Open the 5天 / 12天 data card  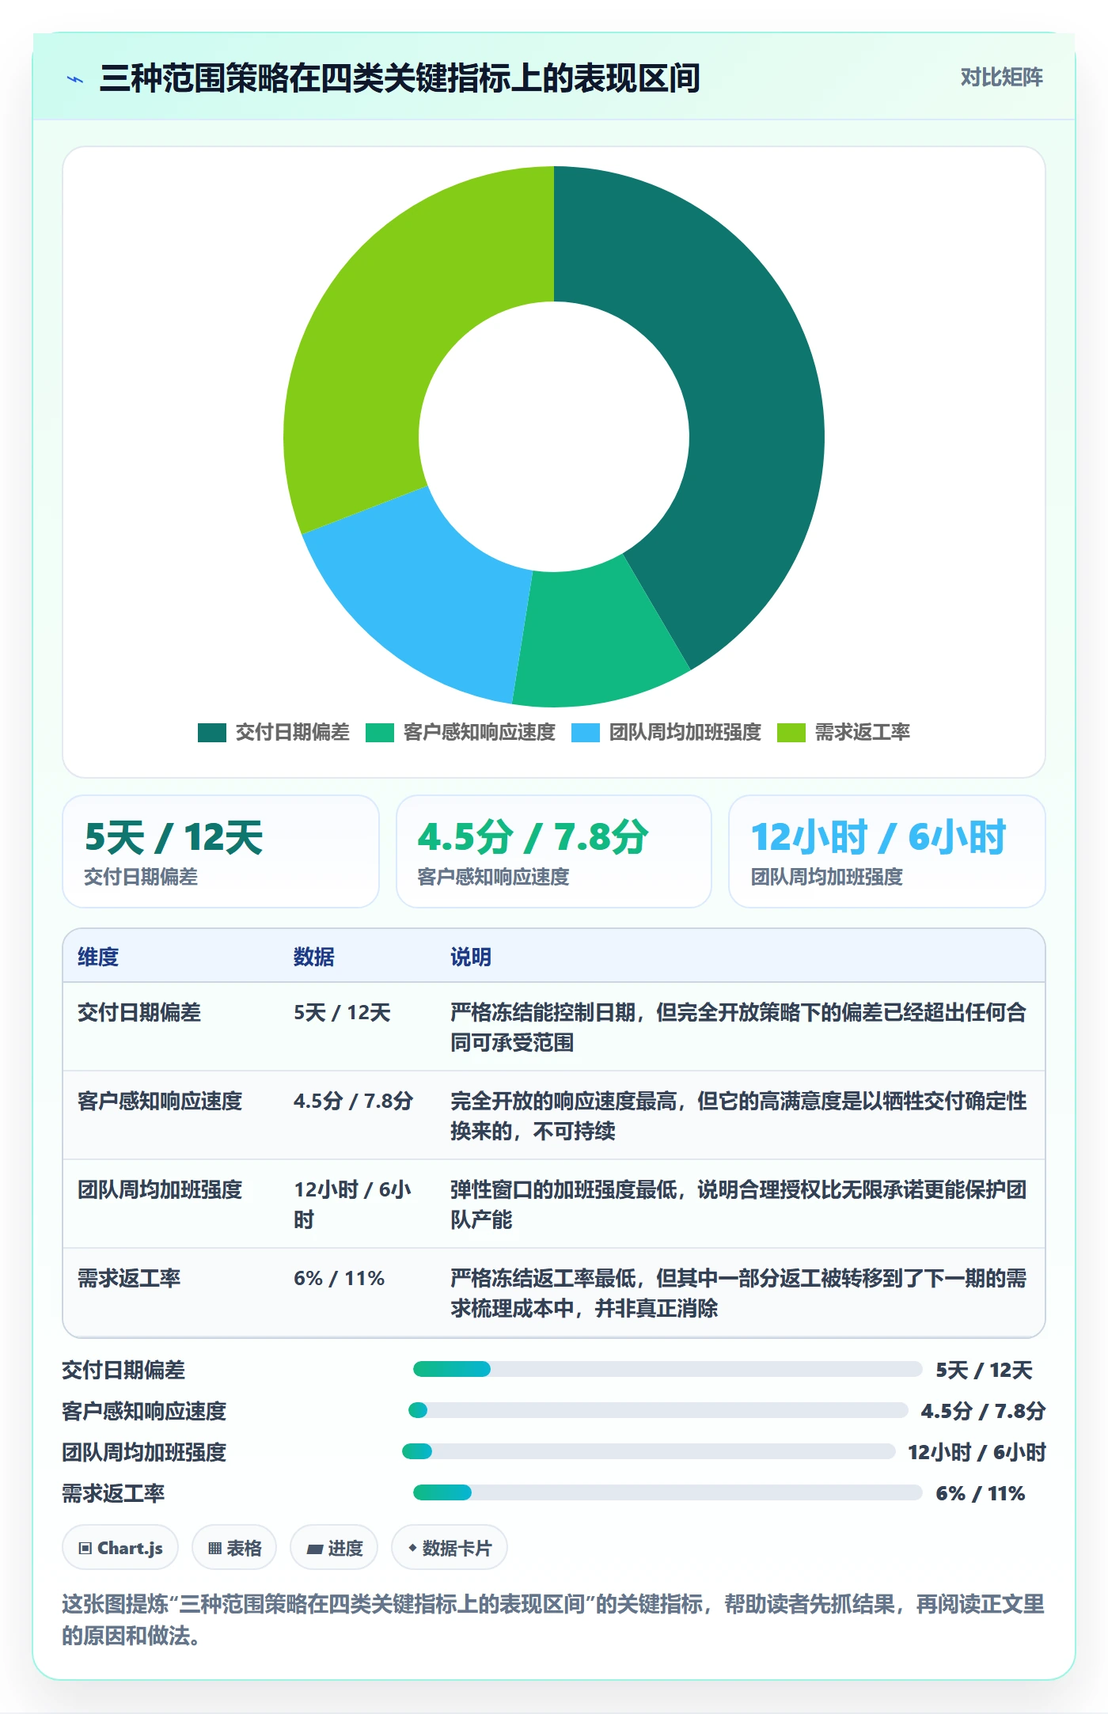click(221, 851)
